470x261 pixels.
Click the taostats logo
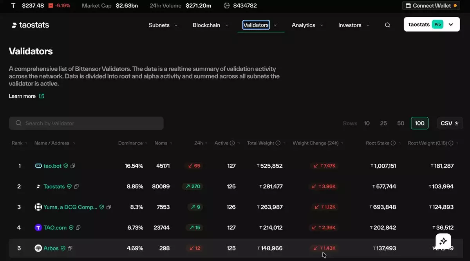(30, 25)
